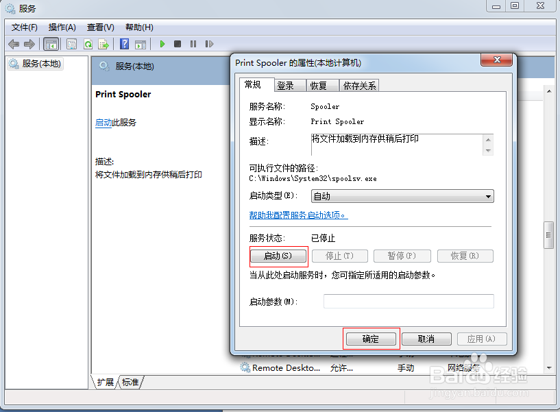Click the Export list toolbar icon
The width and height of the screenshot is (560, 412).
pyautogui.click(x=104, y=45)
